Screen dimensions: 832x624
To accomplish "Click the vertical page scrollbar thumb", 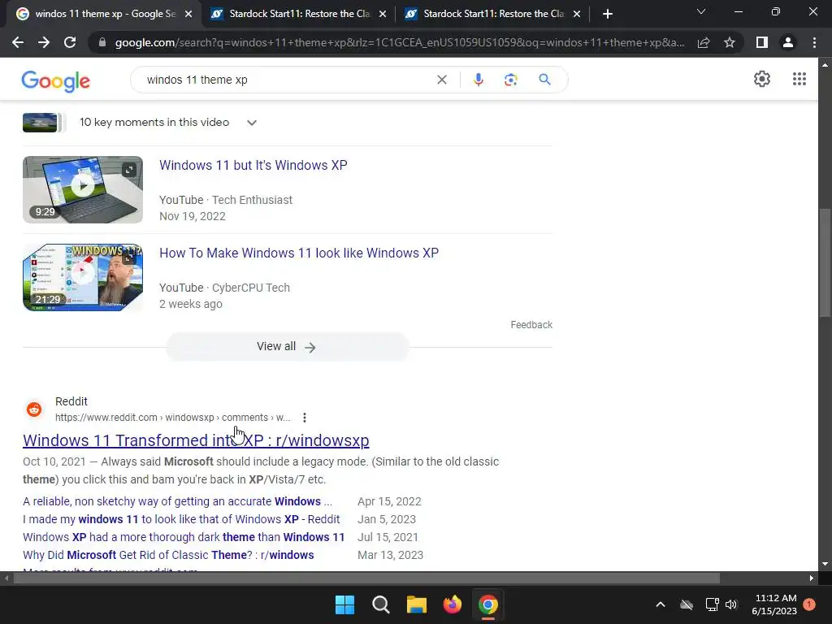I will (825, 263).
